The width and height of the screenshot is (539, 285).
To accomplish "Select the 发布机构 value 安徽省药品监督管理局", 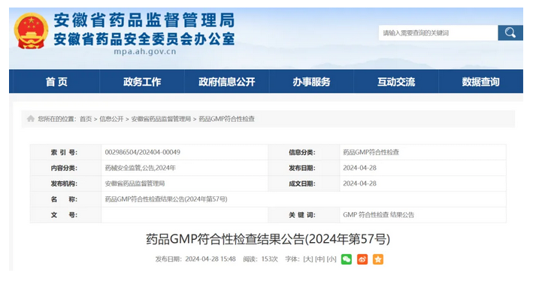I will 135,183.
